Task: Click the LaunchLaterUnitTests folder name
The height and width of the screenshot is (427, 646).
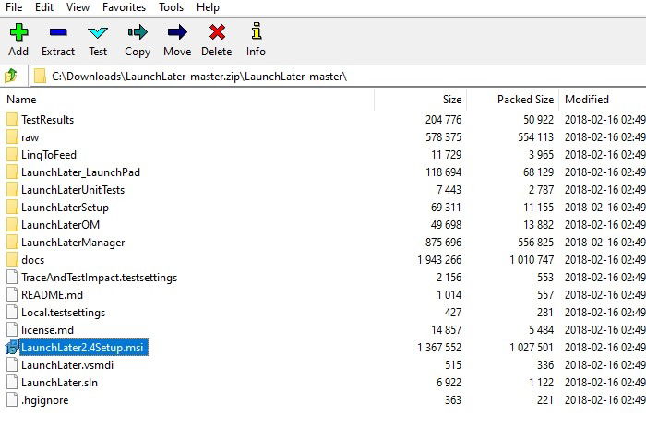Action: coord(73,190)
